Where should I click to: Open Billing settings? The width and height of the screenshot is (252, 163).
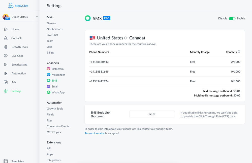(50, 53)
